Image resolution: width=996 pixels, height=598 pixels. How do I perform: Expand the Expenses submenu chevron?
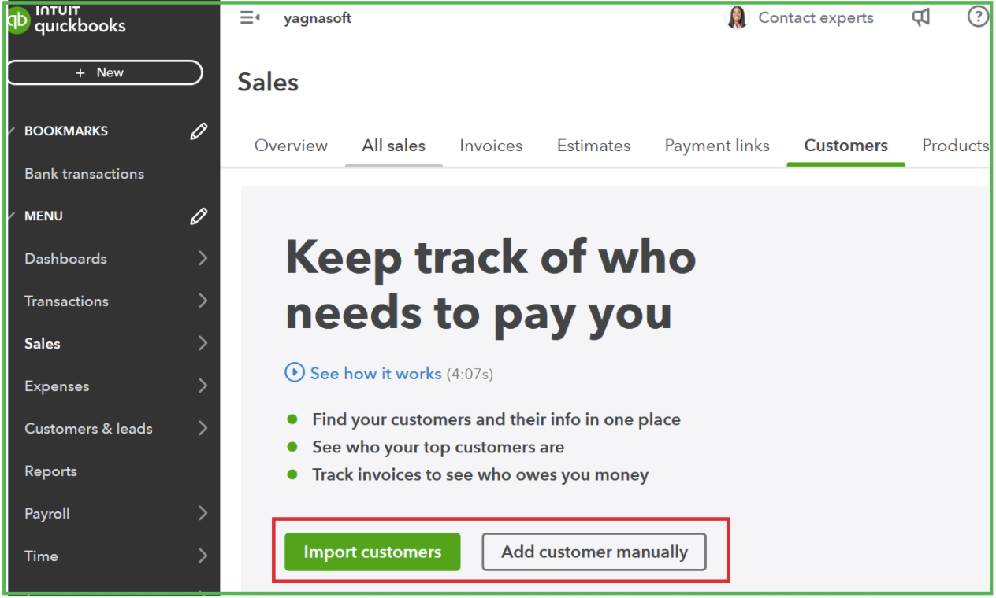[203, 386]
